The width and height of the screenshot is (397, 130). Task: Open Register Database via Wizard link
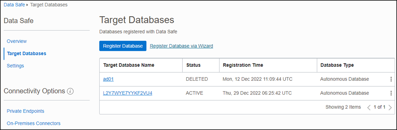(x=181, y=46)
